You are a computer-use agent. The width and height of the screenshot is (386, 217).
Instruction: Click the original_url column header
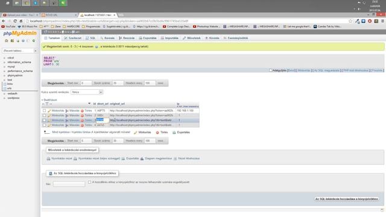[x=117, y=104]
